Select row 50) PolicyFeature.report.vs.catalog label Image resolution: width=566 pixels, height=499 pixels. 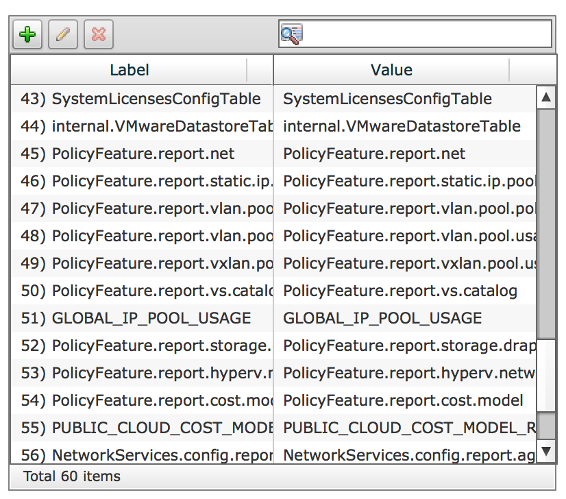(141, 291)
